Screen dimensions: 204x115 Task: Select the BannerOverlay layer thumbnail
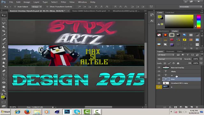click(166, 67)
